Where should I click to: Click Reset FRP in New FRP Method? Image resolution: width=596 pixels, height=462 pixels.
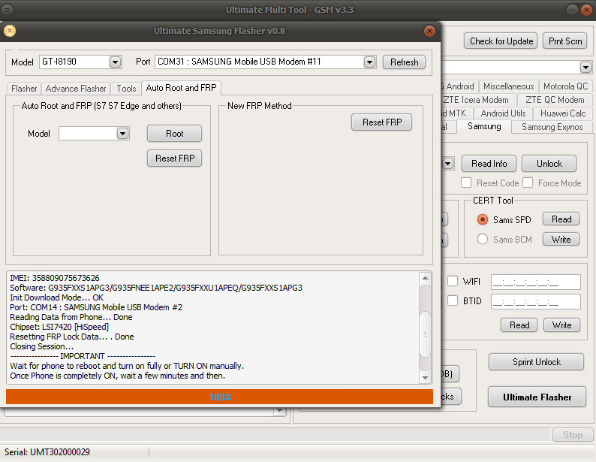click(x=381, y=122)
